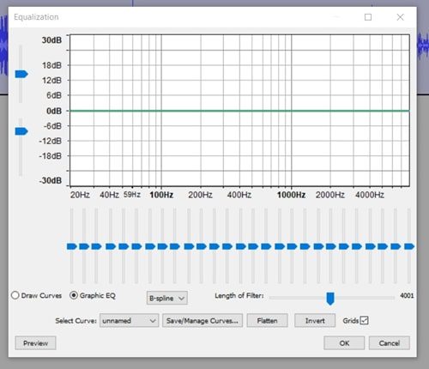Click the 8000Hz graphic EQ band slider
The width and height of the screenshot is (429, 369).
pyautogui.click(x=409, y=246)
